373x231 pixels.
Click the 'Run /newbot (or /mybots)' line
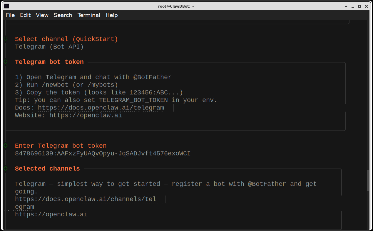click(x=66, y=85)
